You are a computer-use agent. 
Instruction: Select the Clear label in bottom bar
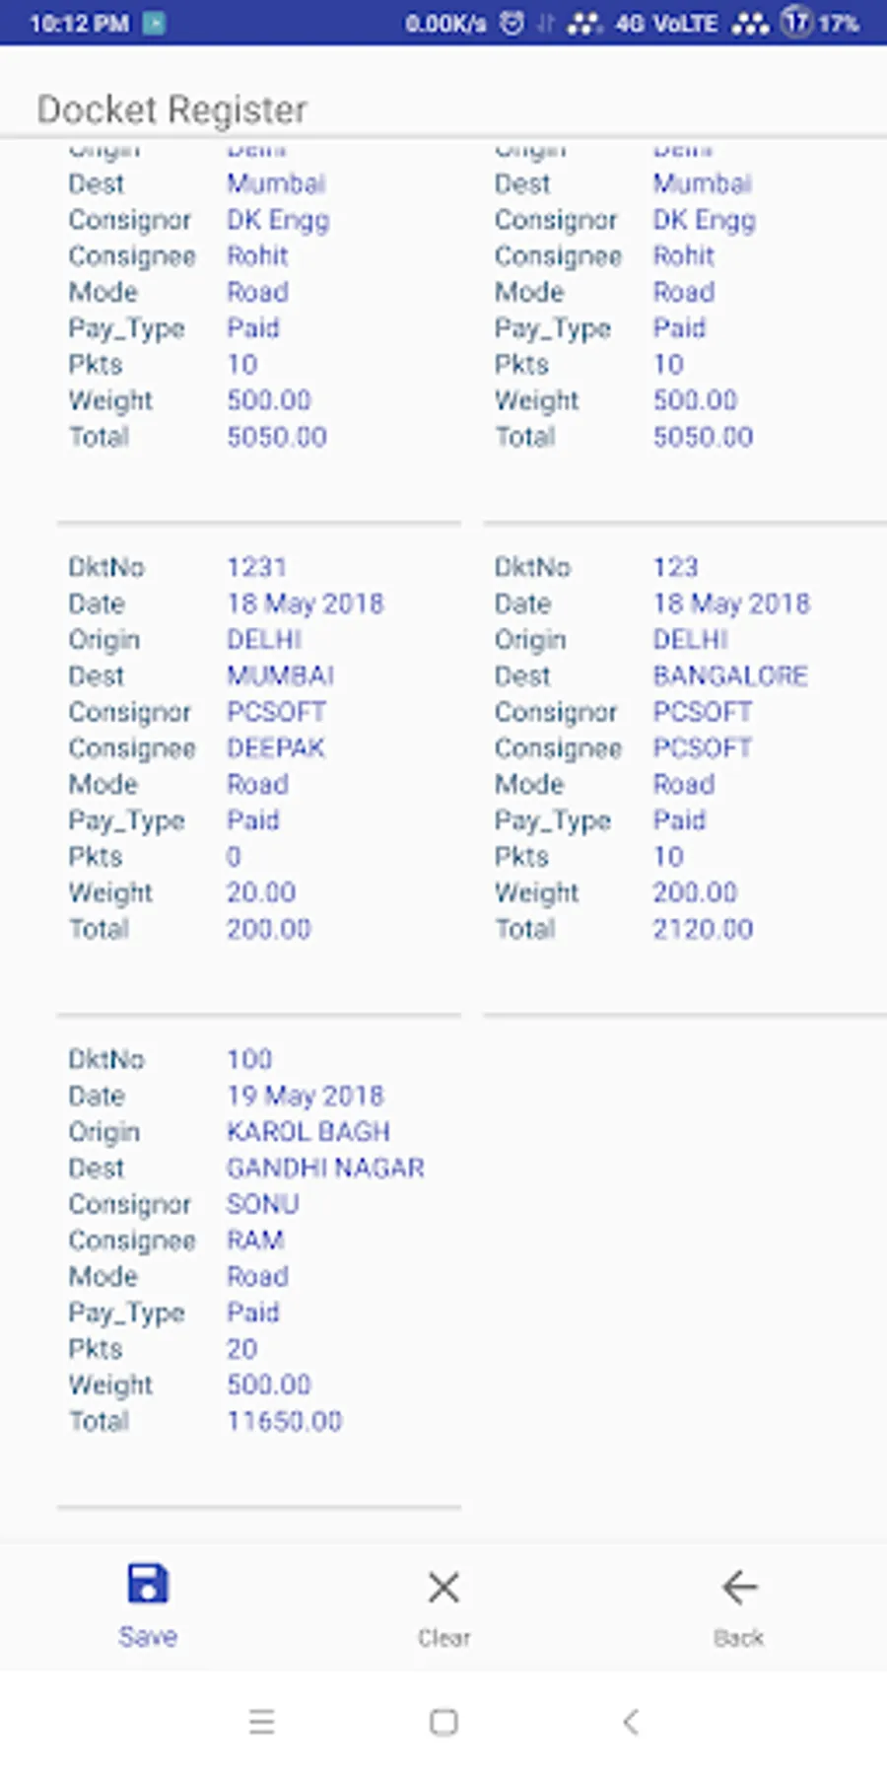[443, 1638]
